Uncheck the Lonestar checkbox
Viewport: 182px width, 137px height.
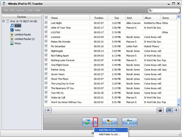46,36
